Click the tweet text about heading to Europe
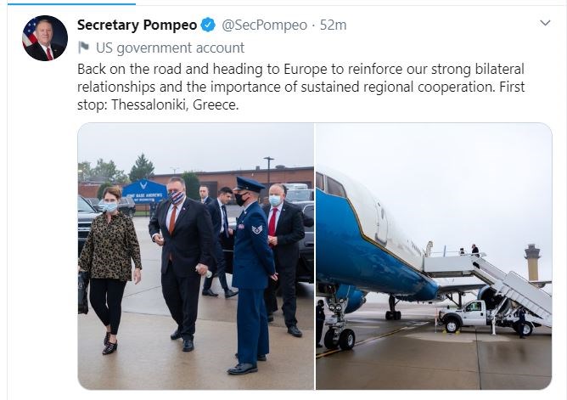567x400 pixels. tap(300, 87)
